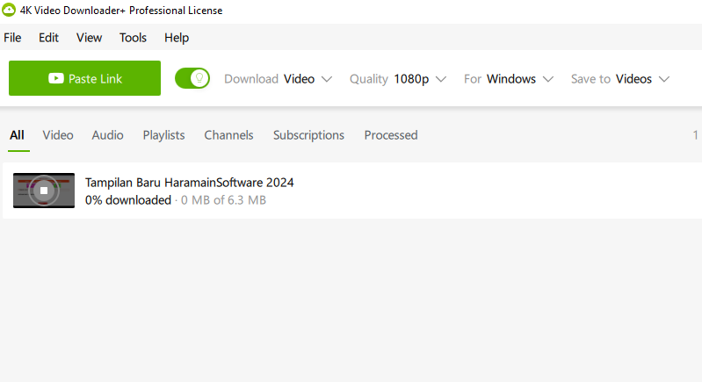Viewport: 702px width, 382px height.
Task: Switch to the Audio tab
Action: pyautogui.click(x=107, y=135)
